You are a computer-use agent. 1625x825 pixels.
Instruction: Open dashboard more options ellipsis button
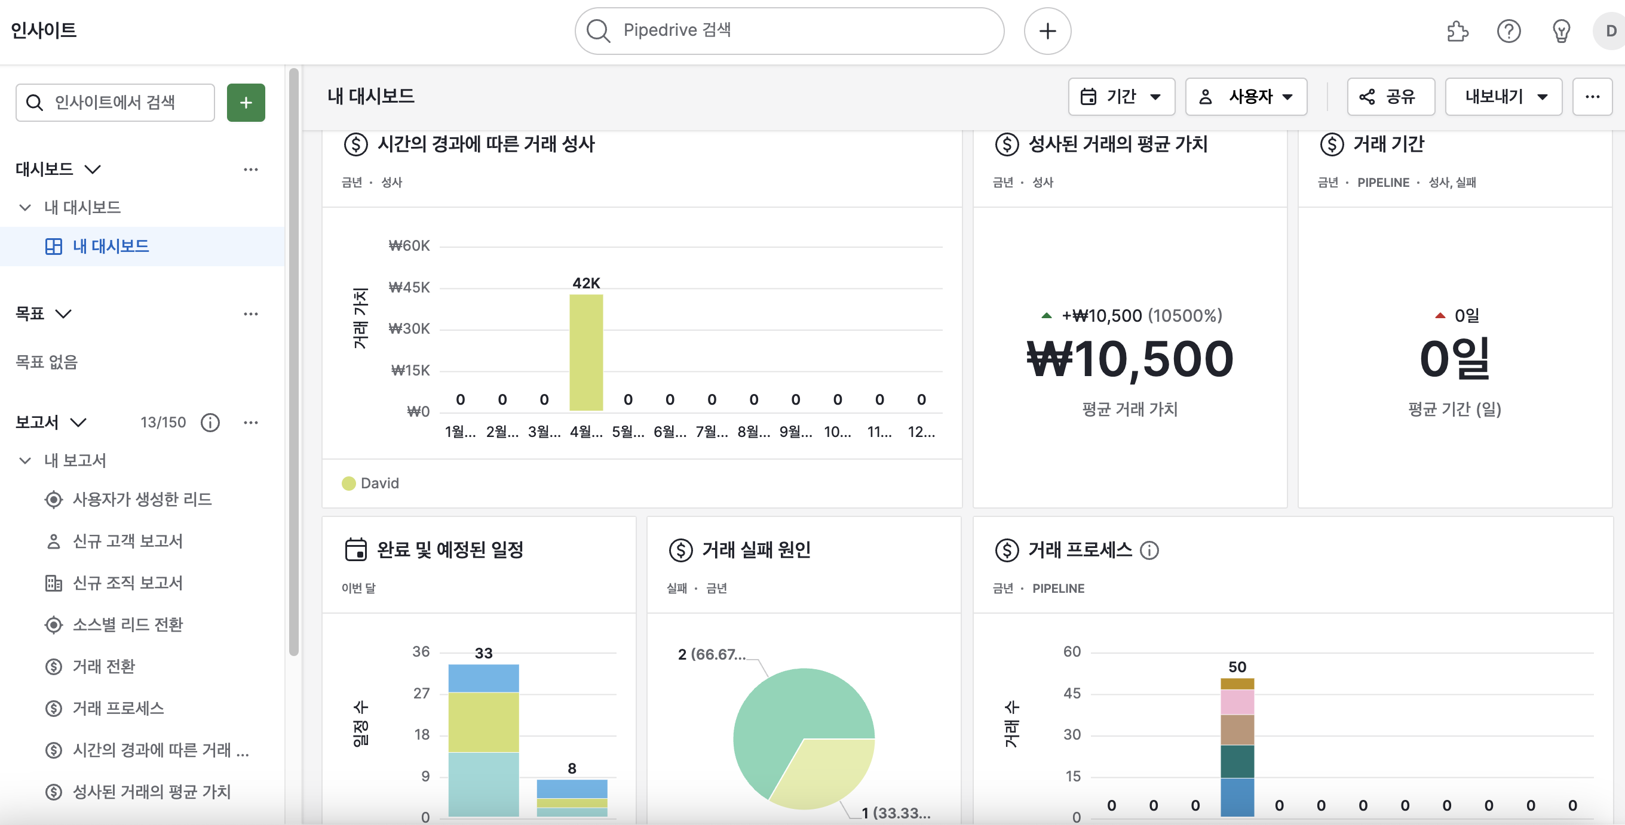pyautogui.click(x=1592, y=97)
